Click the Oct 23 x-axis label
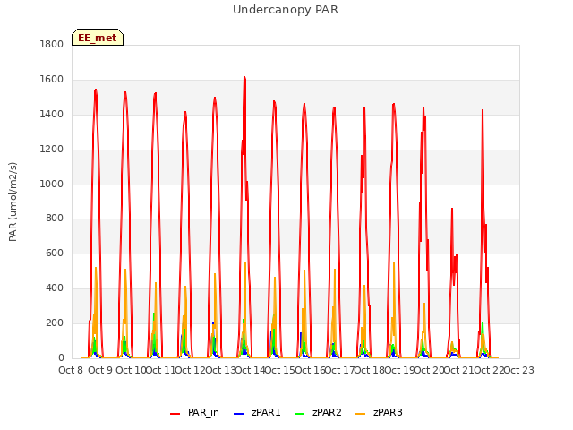The width and height of the screenshot is (573, 430). pos(519,370)
